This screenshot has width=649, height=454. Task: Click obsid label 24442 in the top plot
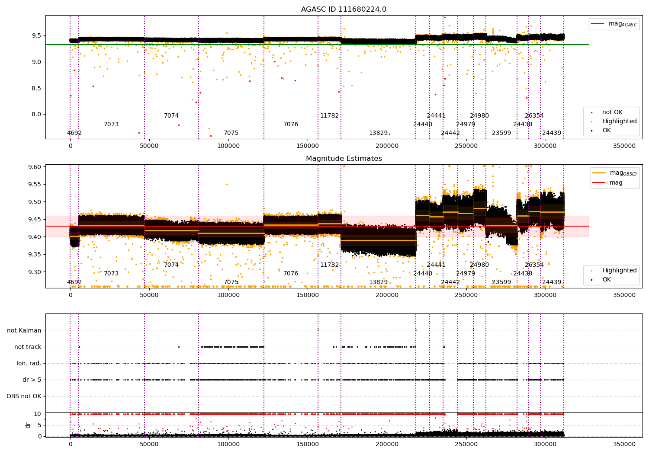[450, 133]
